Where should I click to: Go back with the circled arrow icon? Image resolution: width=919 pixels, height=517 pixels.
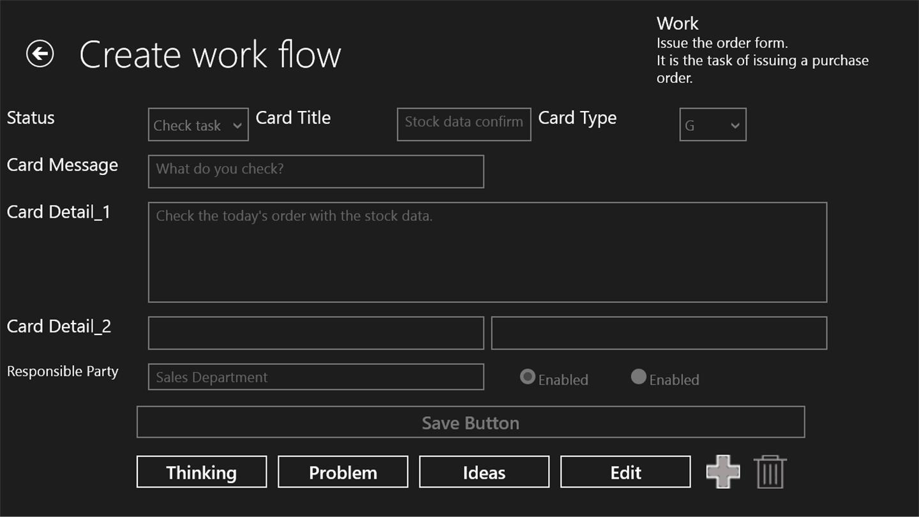coord(40,54)
